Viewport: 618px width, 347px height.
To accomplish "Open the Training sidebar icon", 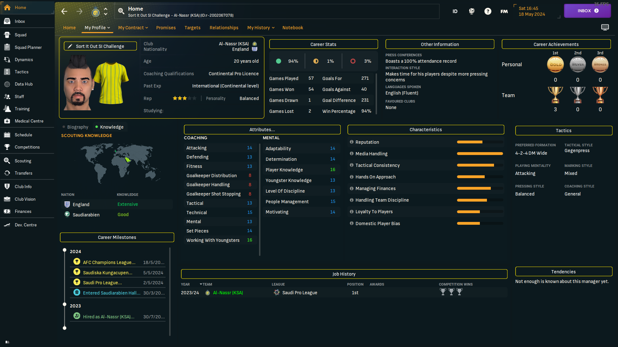I will pos(7,109).
